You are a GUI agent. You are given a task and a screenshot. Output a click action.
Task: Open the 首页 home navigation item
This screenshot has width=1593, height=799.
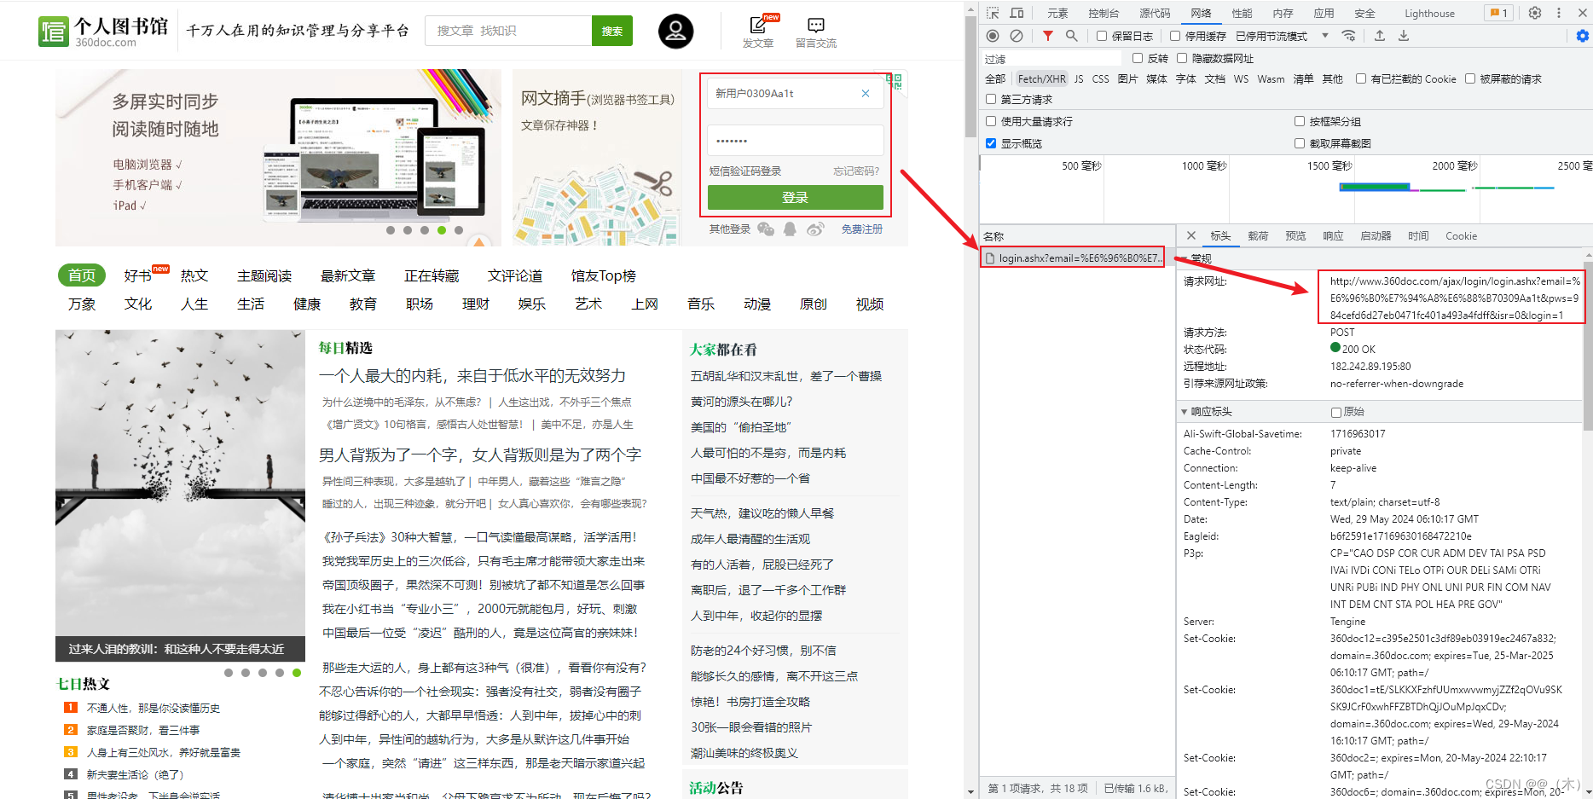point(82,275)
